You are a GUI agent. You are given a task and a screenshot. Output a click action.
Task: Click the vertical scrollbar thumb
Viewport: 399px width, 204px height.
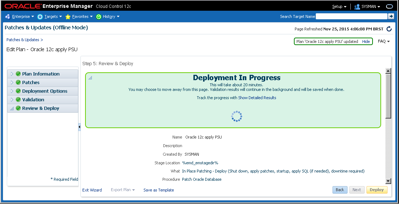(388, 96)
